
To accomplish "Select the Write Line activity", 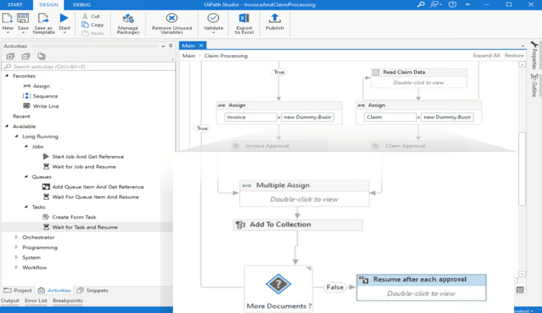I will coord(41,106).
